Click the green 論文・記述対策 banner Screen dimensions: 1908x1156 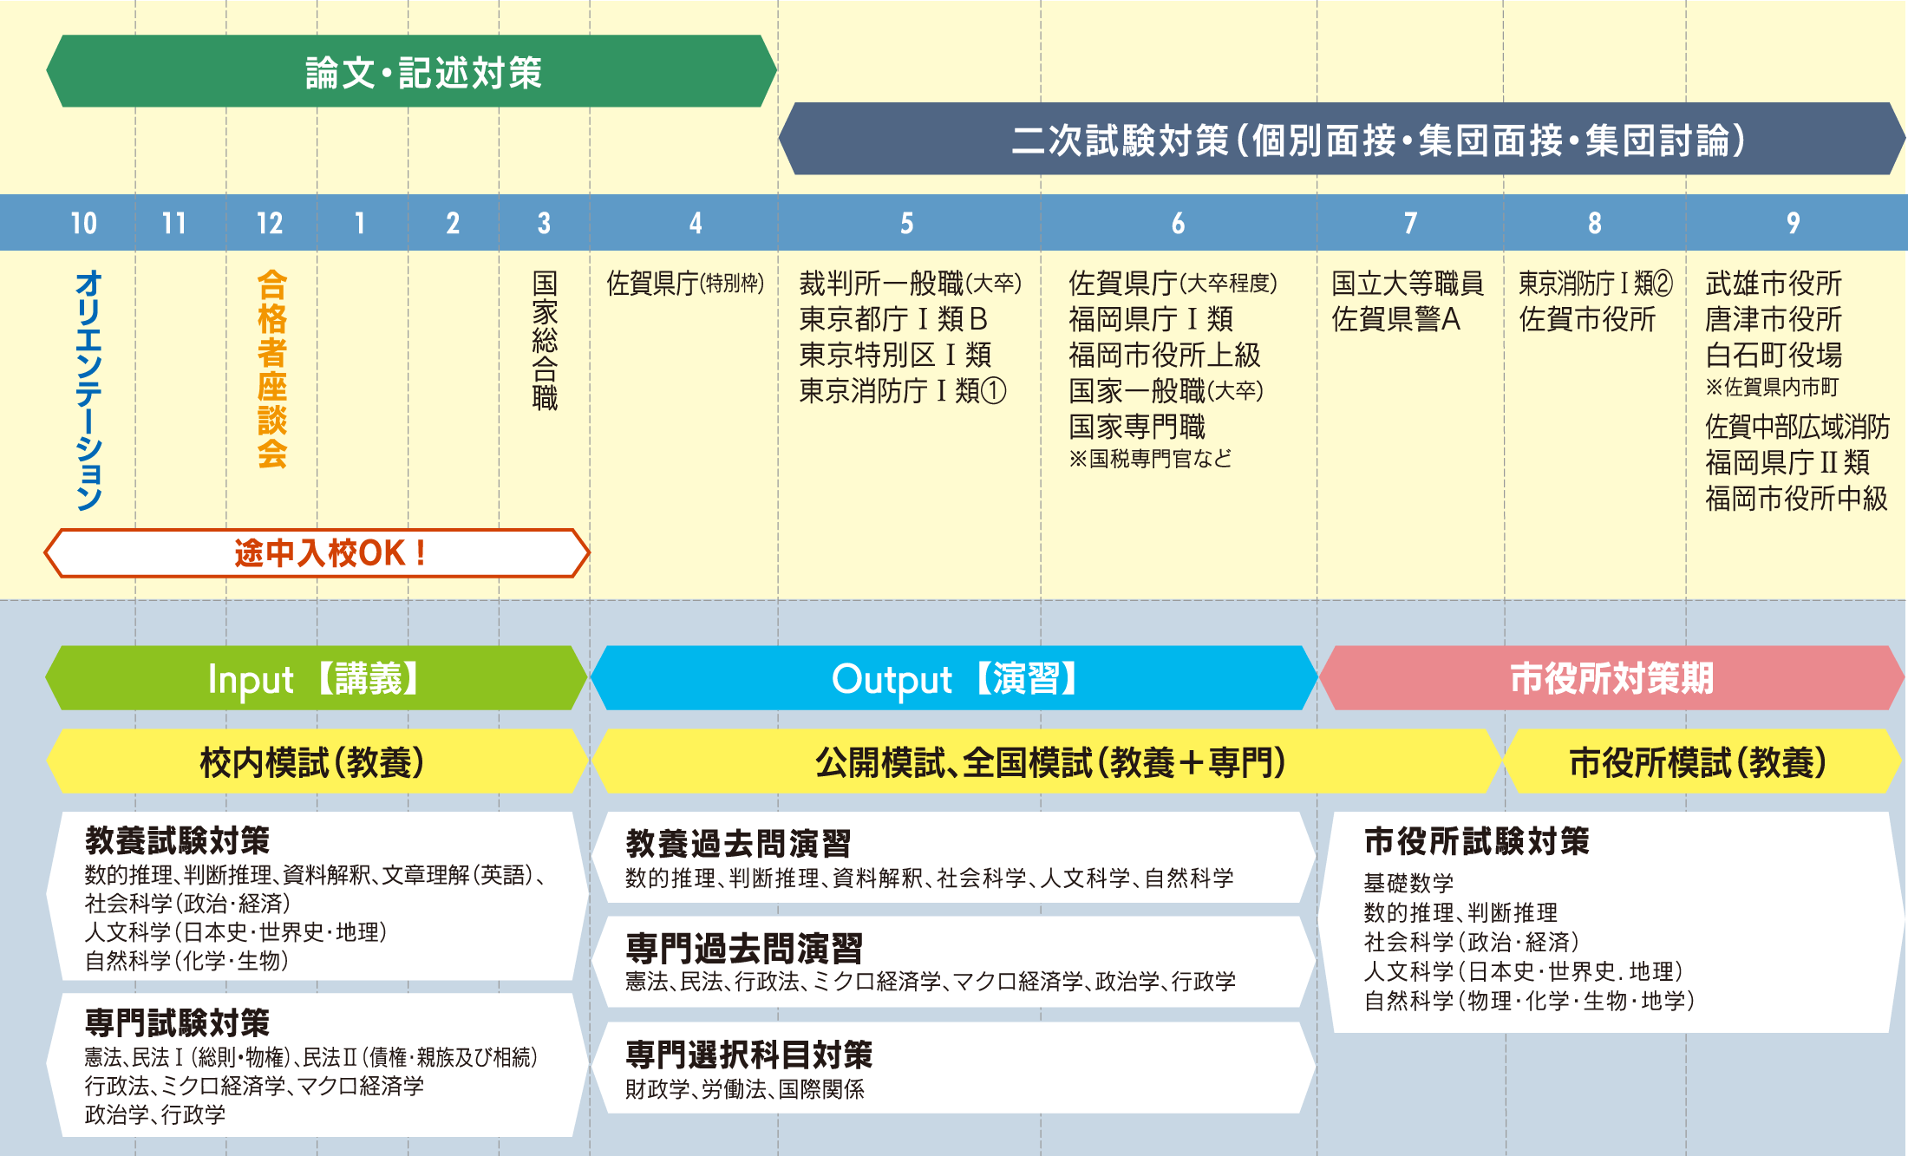click(x=411, y=71)
